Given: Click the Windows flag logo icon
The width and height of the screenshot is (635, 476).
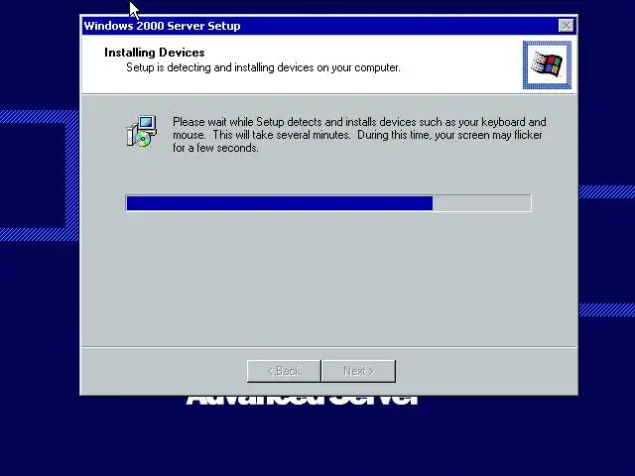Looking at the screenshot, I should point(547,64).
